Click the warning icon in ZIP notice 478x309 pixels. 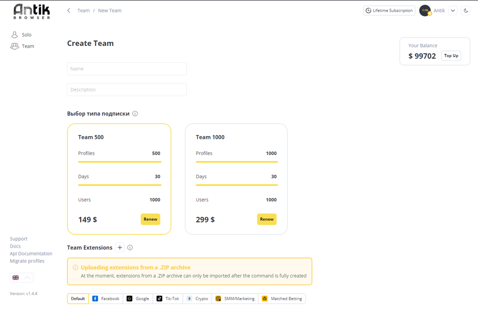(75, 268)
